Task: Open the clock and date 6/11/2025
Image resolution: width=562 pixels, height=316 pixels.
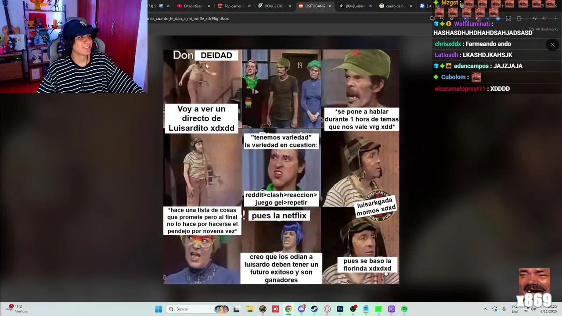Action: 549,309
